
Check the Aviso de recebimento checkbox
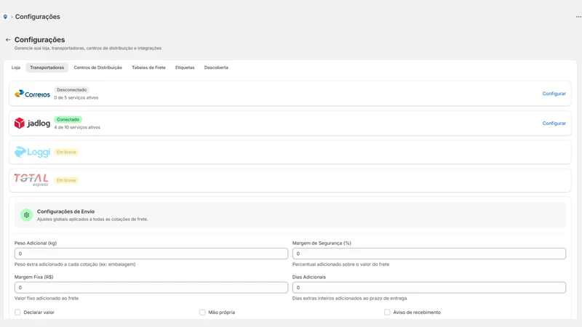(x=387, y=312)
